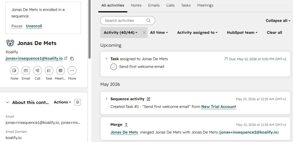This screenshot has width=293, height=142.
Task: Focus the Search activities field
Action: tap(128, 20)
